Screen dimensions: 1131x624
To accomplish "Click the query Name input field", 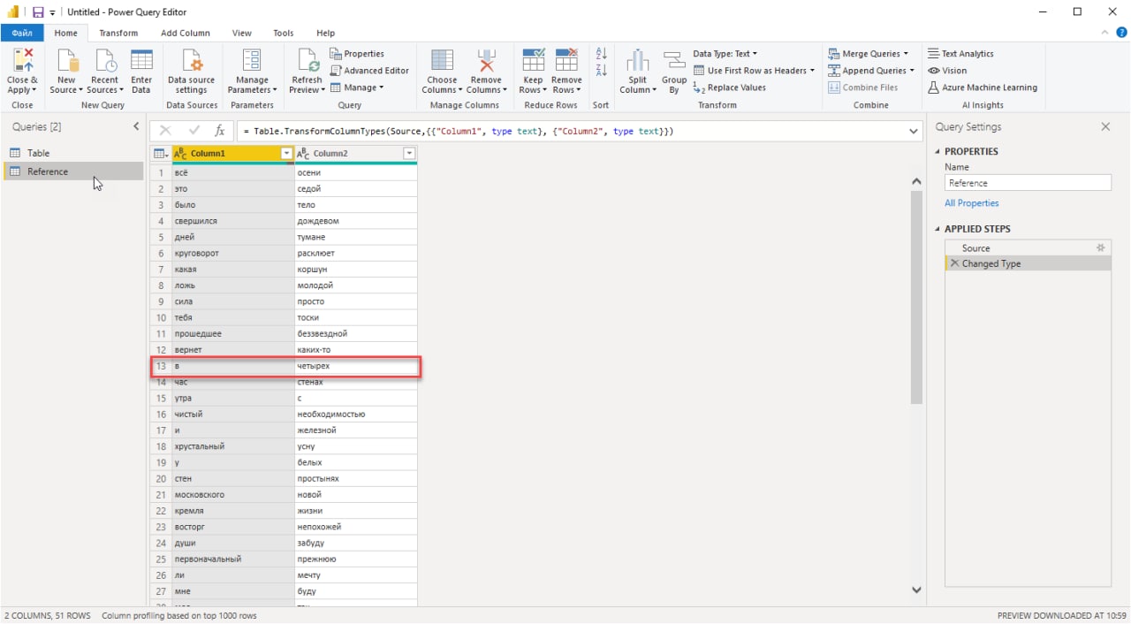I will (x=1028, y=183).
